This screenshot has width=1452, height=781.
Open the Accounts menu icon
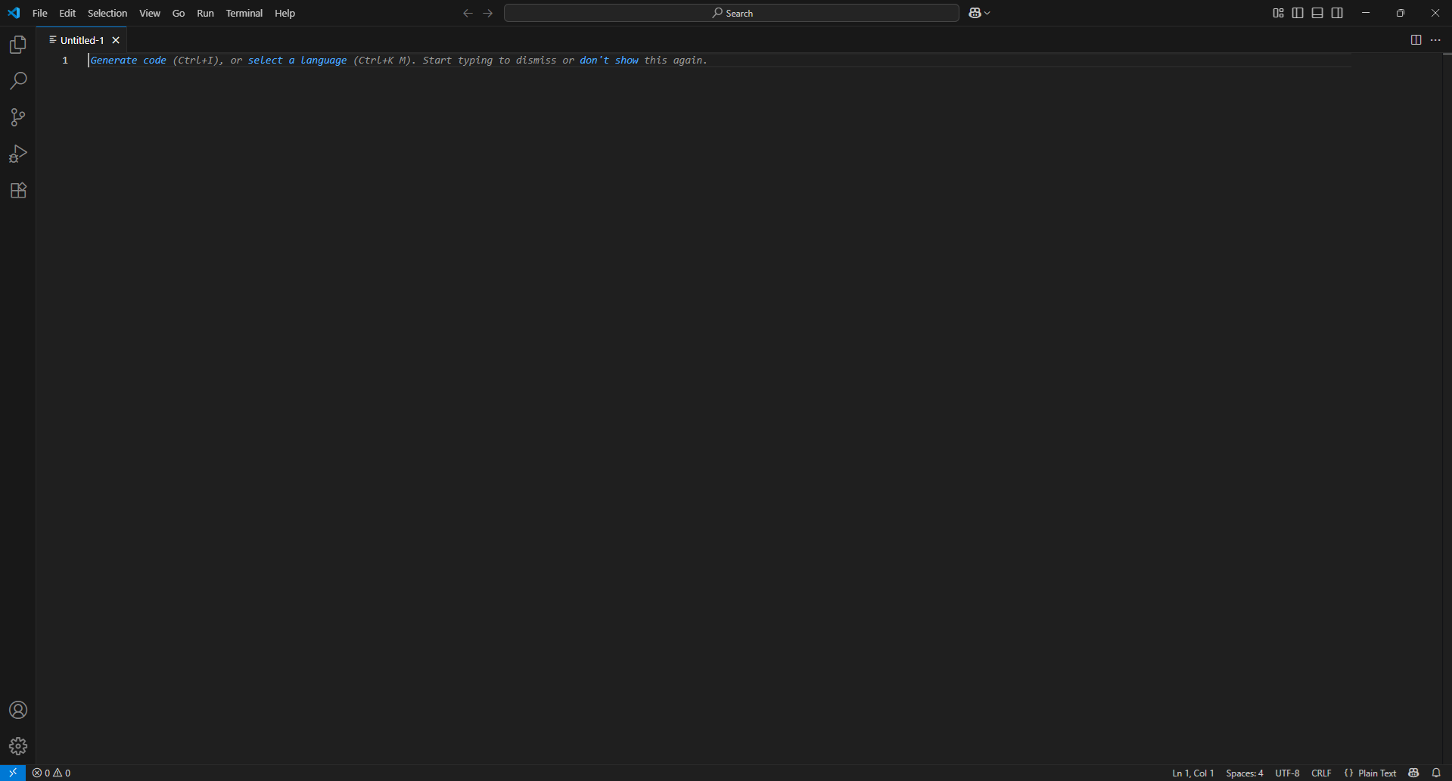[x=18, y=710]
